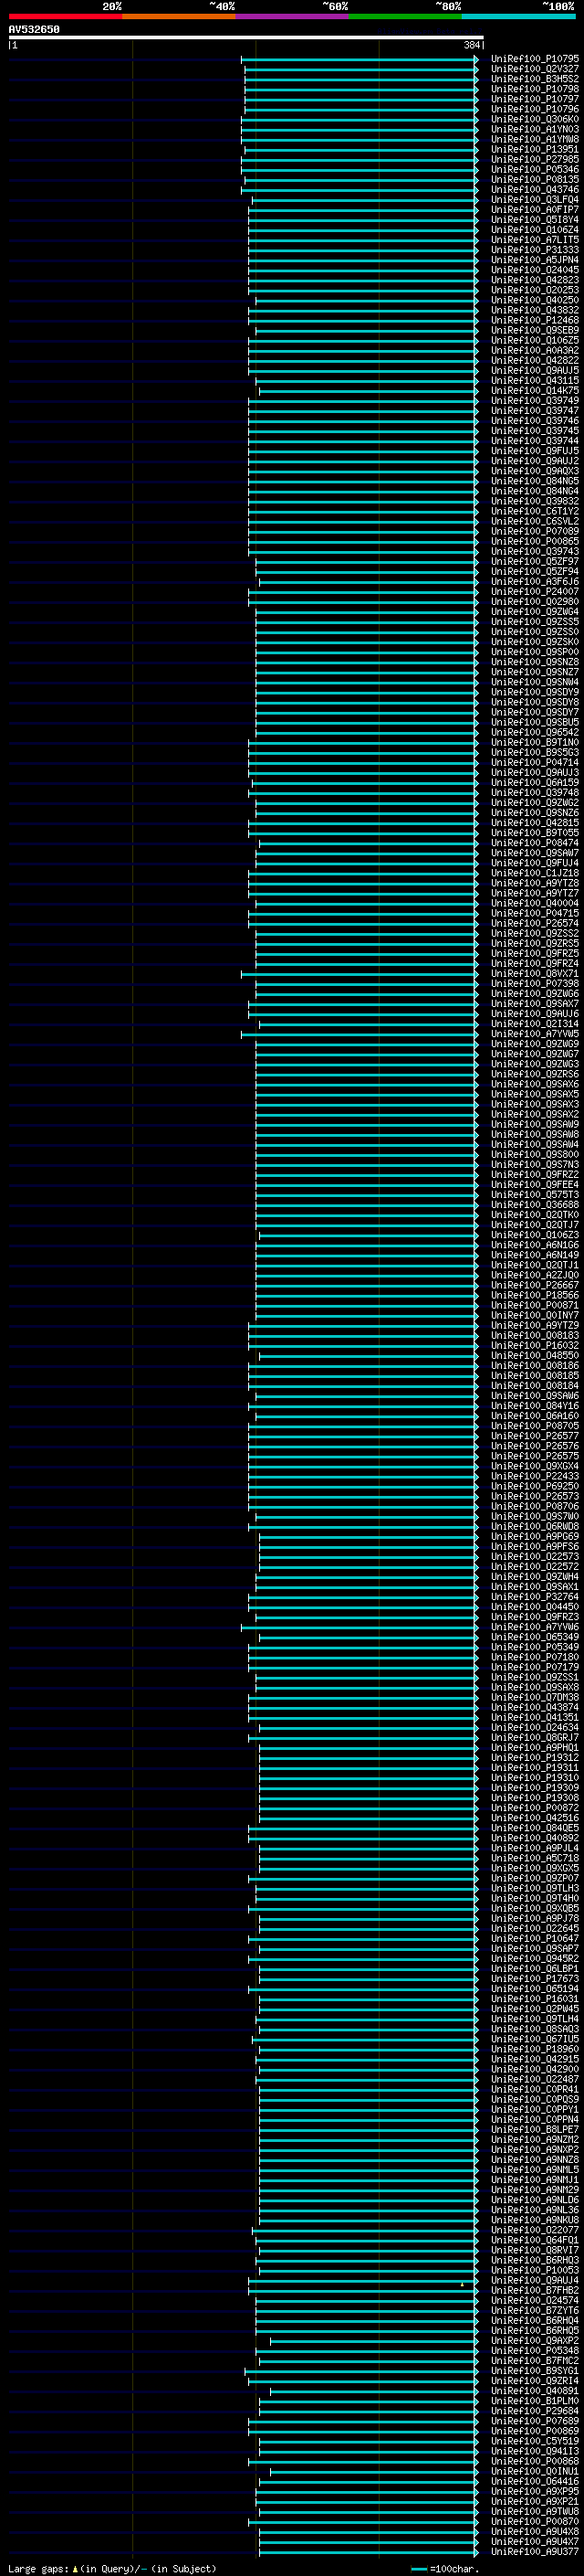Viewport: 584px width, 2576px height.
Task: Click the orange ~40% identity legend bar
Action: click(x=179, y=17)
